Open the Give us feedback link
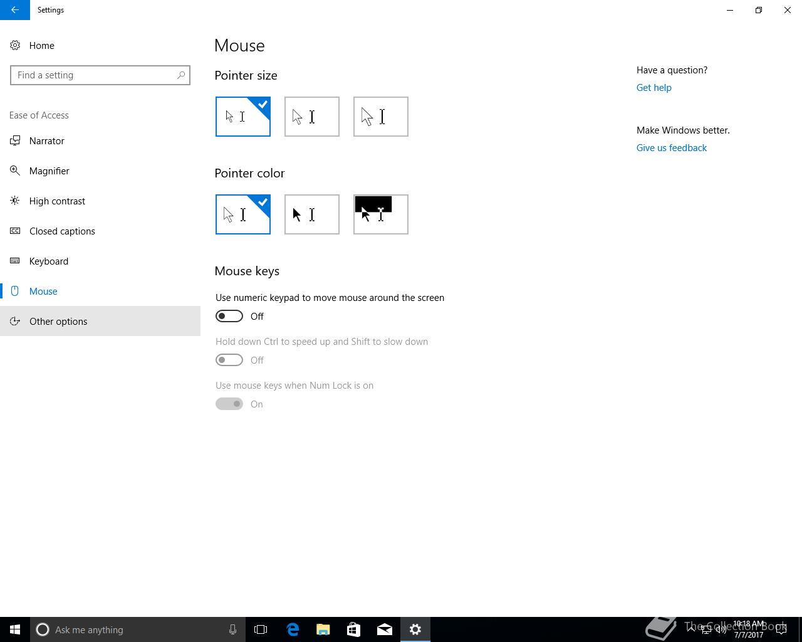This screenshot has width=802, height=642. click(672, 148)
